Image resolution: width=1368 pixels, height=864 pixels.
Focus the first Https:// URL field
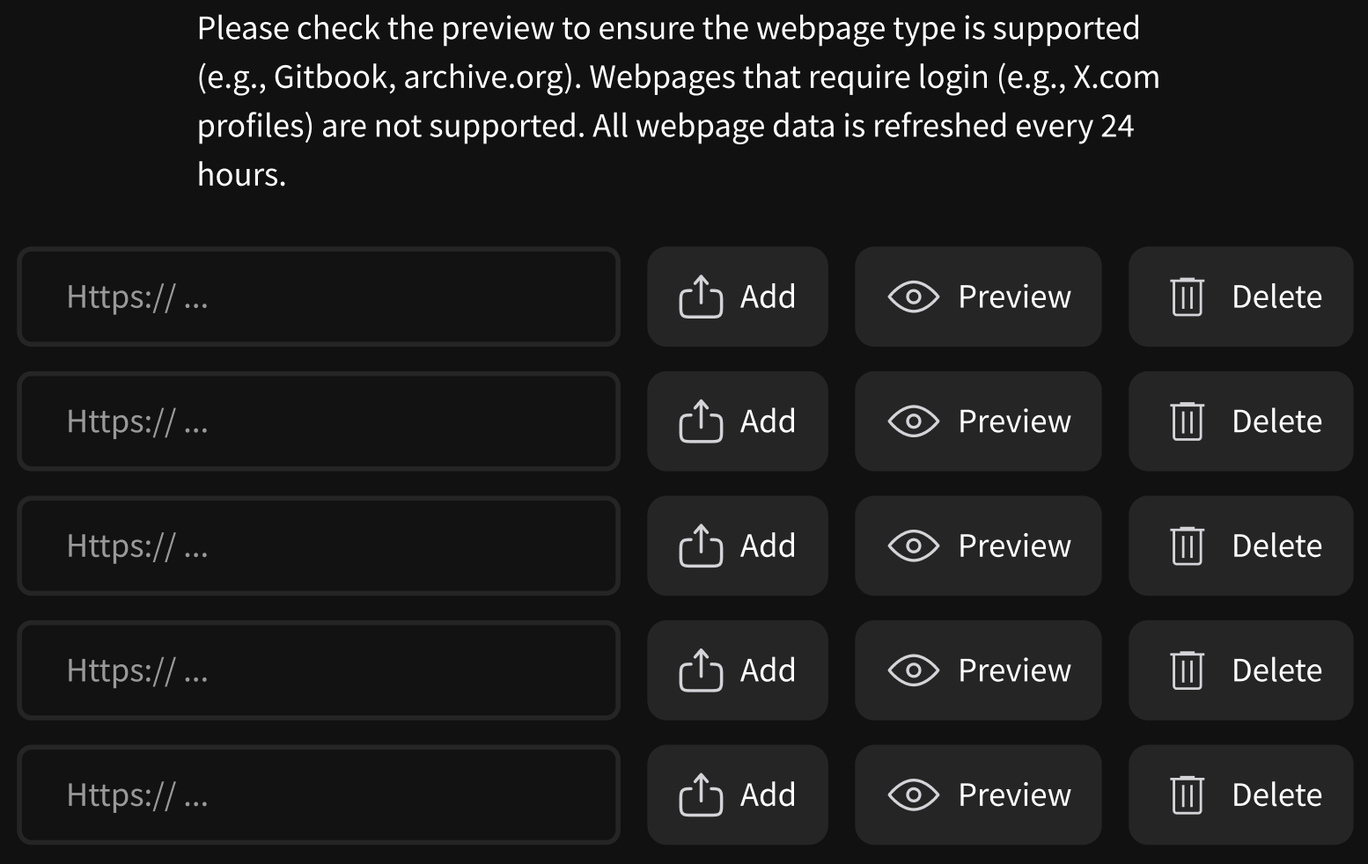click(319, 297)
